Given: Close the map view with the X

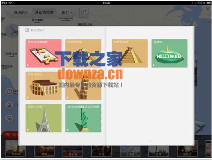Looking at the screenshot, I should (208, 9).
